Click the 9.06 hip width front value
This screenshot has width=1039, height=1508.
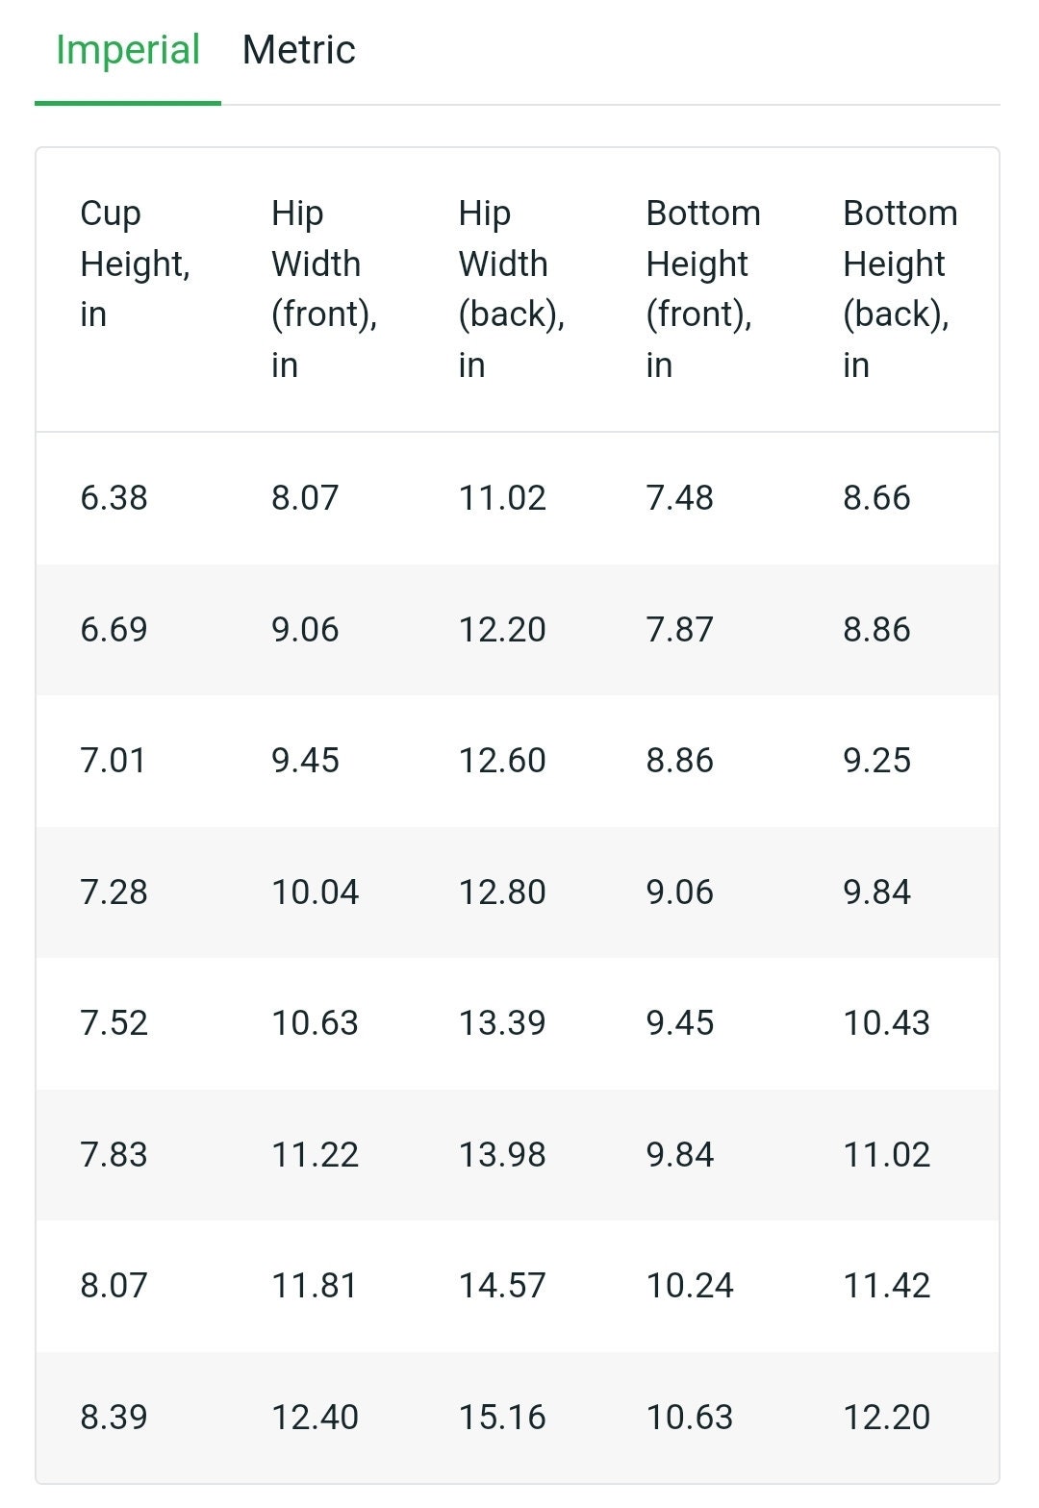(305, 630)
